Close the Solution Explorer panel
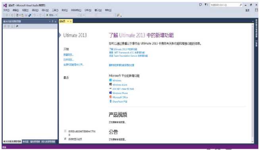The height and width of the screenshot is (150, 260). click(56, 21)
